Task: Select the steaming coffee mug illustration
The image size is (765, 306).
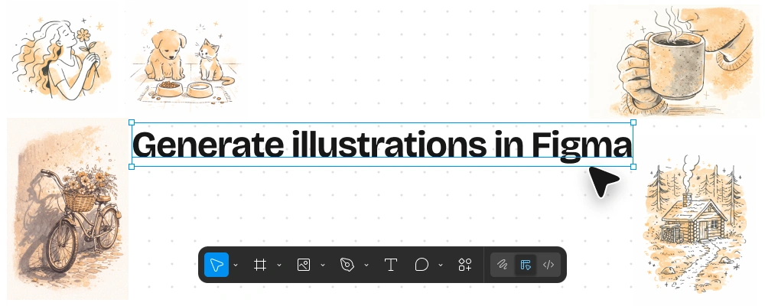Action: click(x=666, y=61)
